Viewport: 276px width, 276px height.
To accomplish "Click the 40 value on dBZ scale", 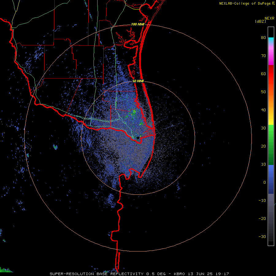I will point(263,110).
